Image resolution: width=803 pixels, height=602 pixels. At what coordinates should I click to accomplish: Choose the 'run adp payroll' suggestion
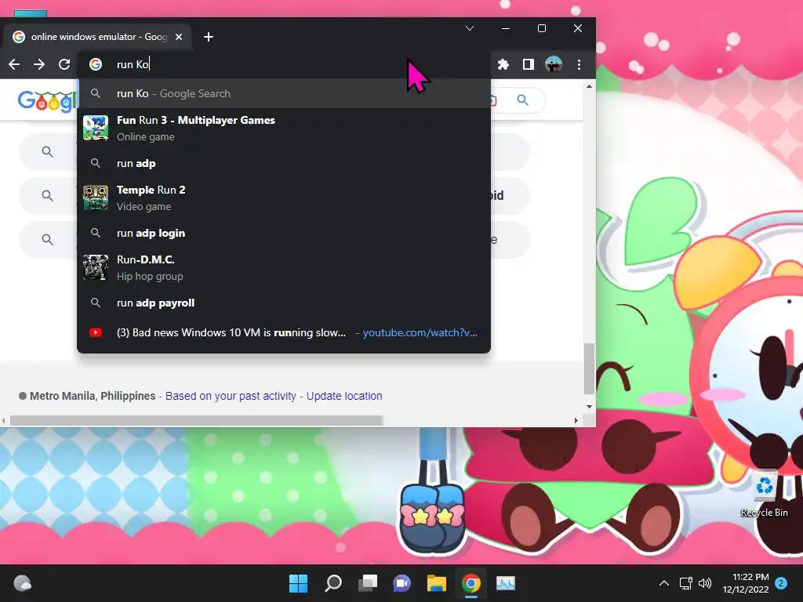284,303
